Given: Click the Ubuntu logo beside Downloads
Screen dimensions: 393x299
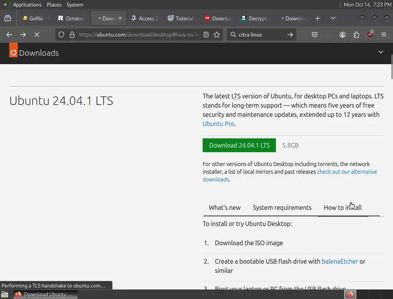Looking at the screenshot, I should [13, 50].
